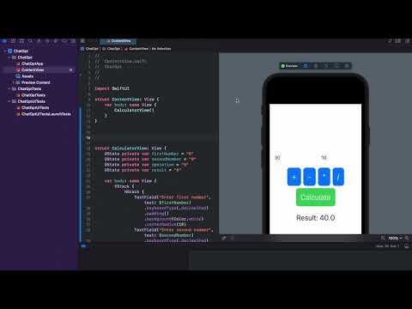Collapse the ChatGptTests group

click(9, 88)
